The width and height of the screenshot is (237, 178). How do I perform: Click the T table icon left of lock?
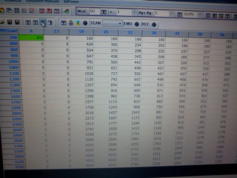(63, 23)
